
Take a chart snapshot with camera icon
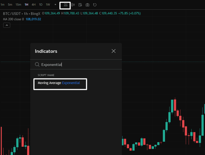pos(87,5)
